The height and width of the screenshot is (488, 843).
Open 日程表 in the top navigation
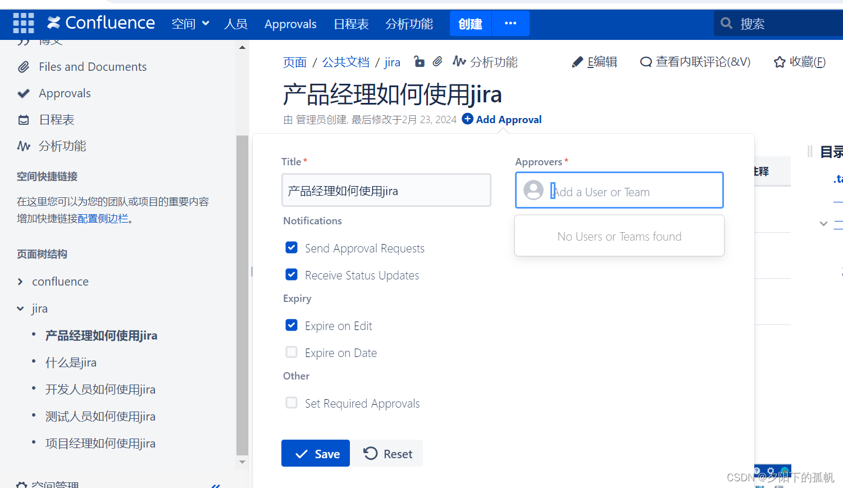coord(351,24)
